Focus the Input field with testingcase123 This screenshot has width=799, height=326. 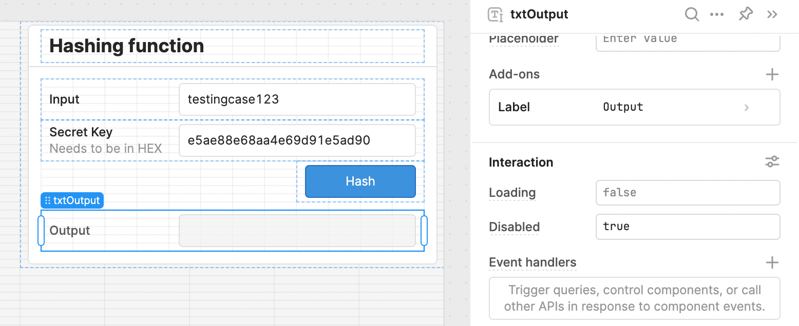pos(297,99)
